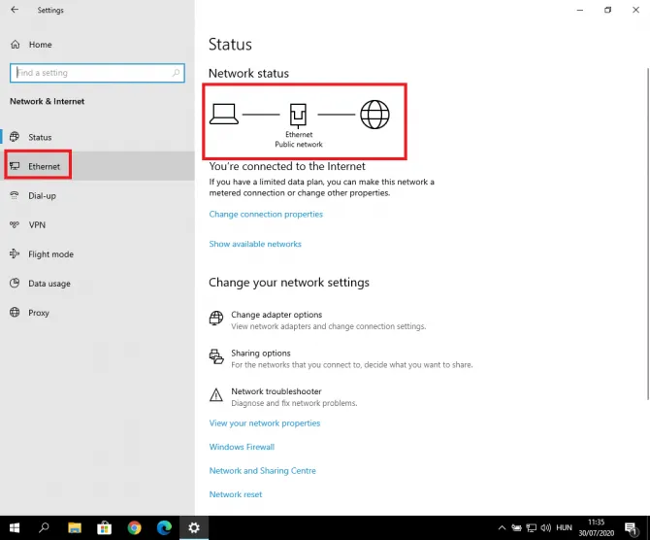Select the VPN sidebar item
The image size is (650, 540).
coord(37,224)
